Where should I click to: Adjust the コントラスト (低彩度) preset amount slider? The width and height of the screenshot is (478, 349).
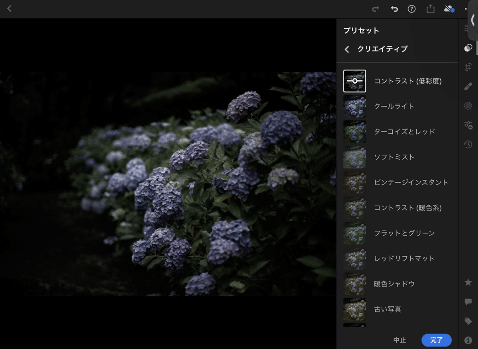click(355, 81)
